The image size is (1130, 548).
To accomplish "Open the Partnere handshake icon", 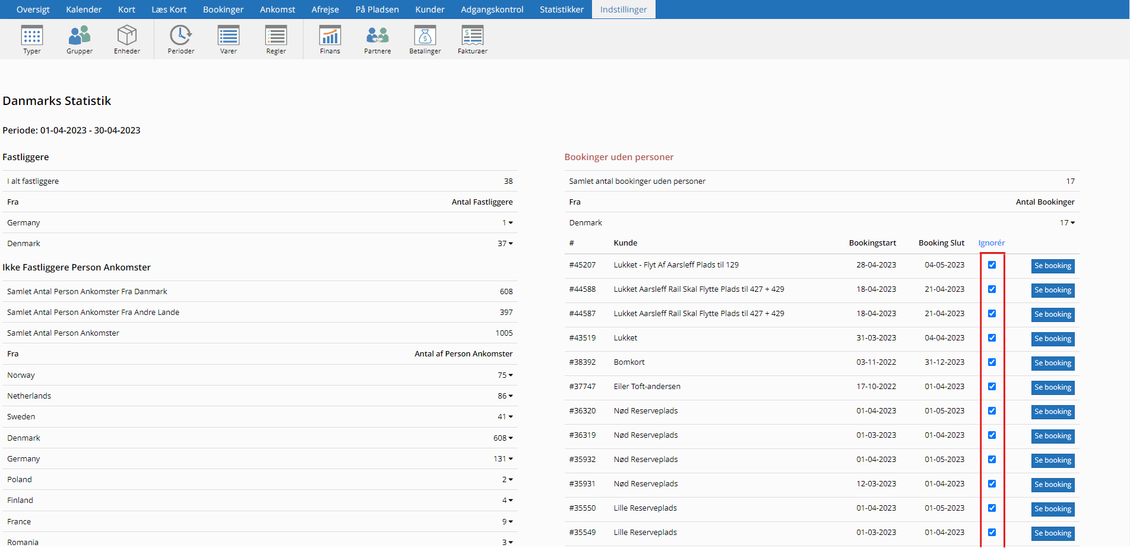I will (x=377, y=37).
